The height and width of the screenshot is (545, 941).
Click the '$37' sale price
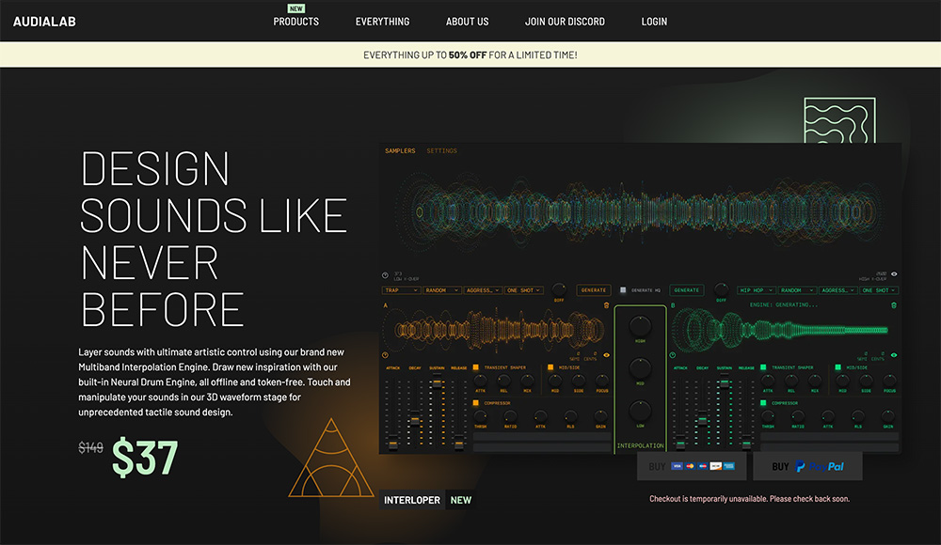coord(145,458)
